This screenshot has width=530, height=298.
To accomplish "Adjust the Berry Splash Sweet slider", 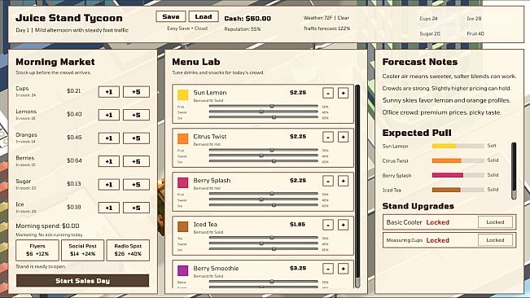I will click(x=264, y=199).
